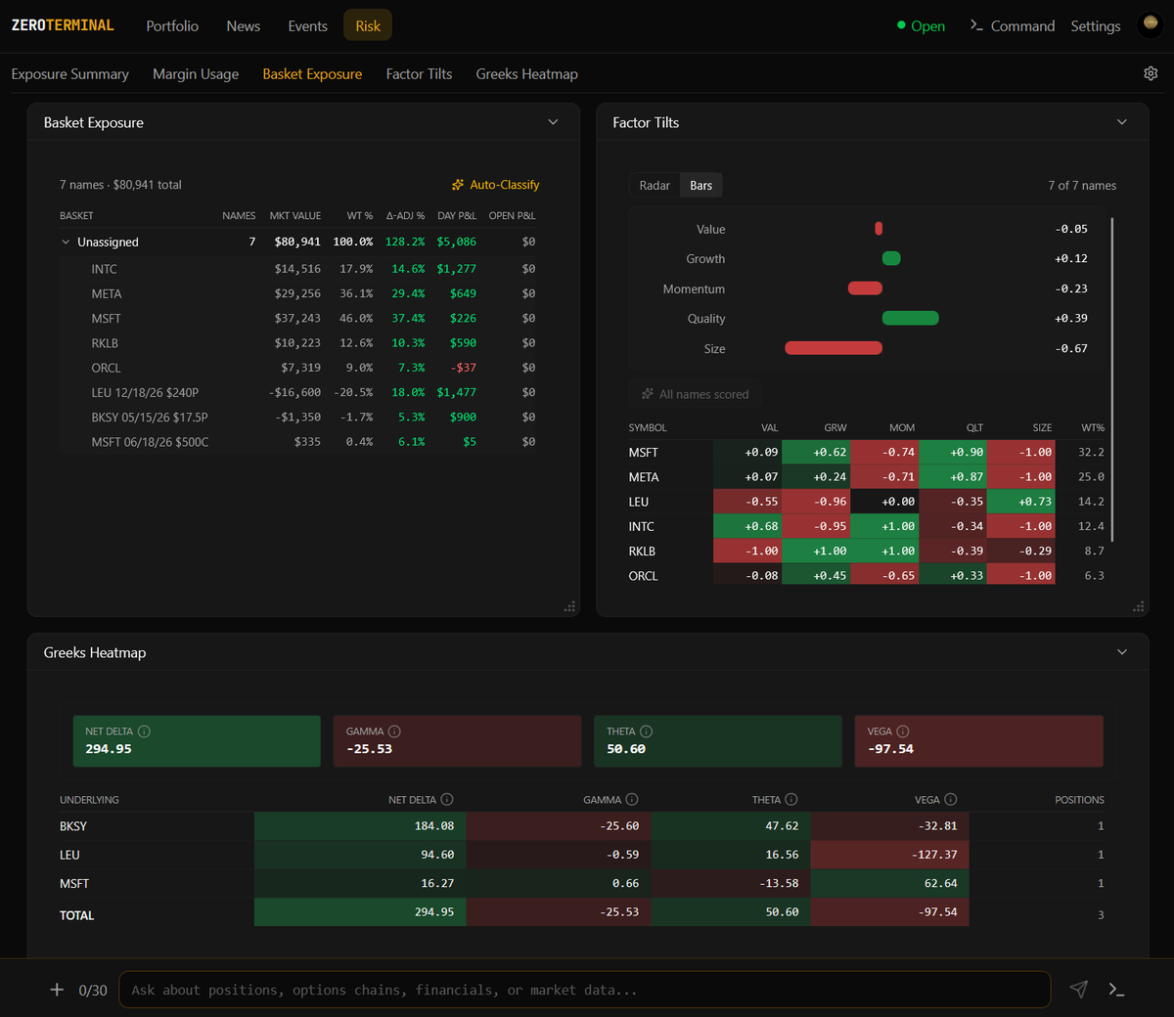Click the ORCL -$37 day P&L value
1174x1017 pixels.
(x=465, y=368)
